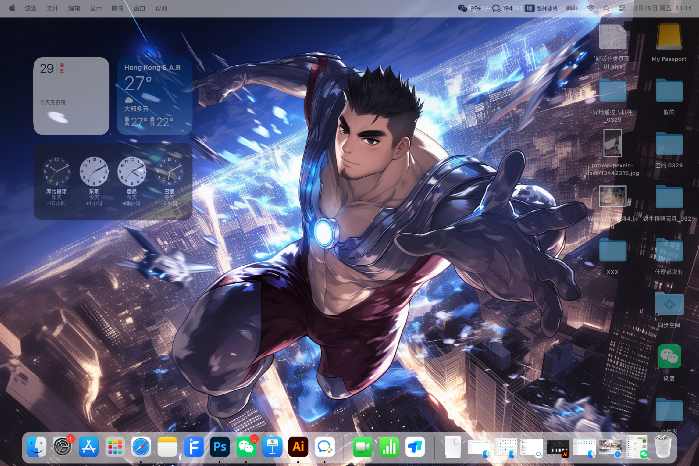This screenshot has width=699, height=466.
Task: Open Launchpad from the Dock
Action: tap(115, 447)
